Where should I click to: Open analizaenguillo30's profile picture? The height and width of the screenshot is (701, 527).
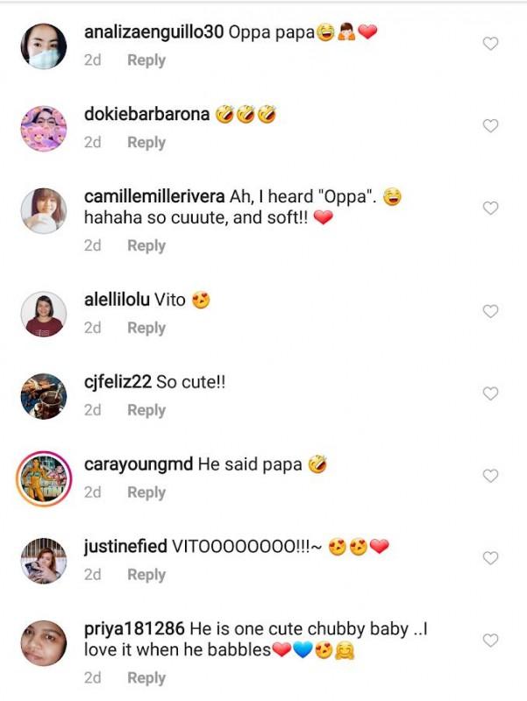click(43, 46)
